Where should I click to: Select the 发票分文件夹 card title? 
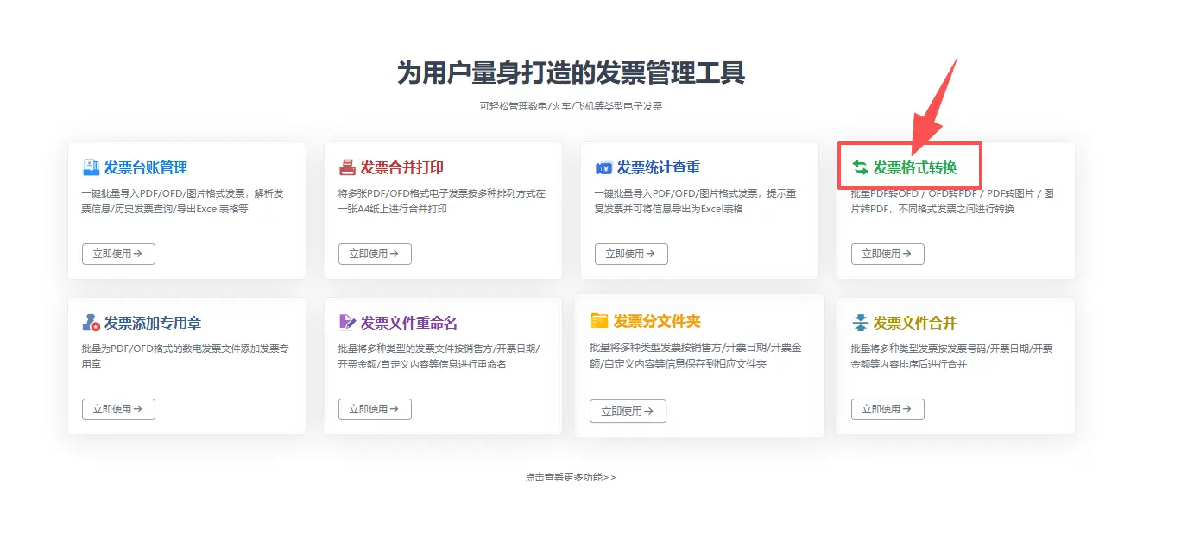657,321
